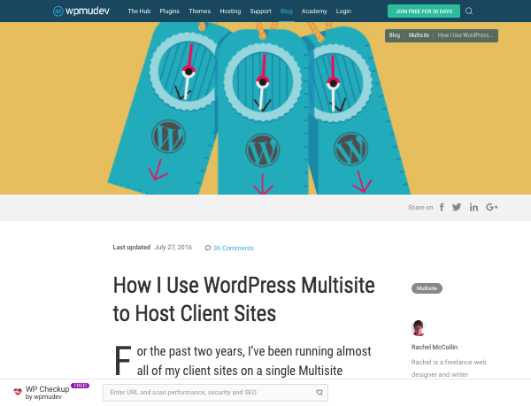Screen dimensions: 531x406
Task: Click the tags hero image
Action: tap(265, 108)
